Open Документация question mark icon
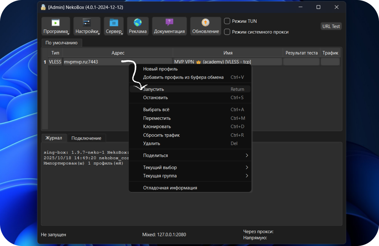379x246 pixels. click(x=169, y=23)
